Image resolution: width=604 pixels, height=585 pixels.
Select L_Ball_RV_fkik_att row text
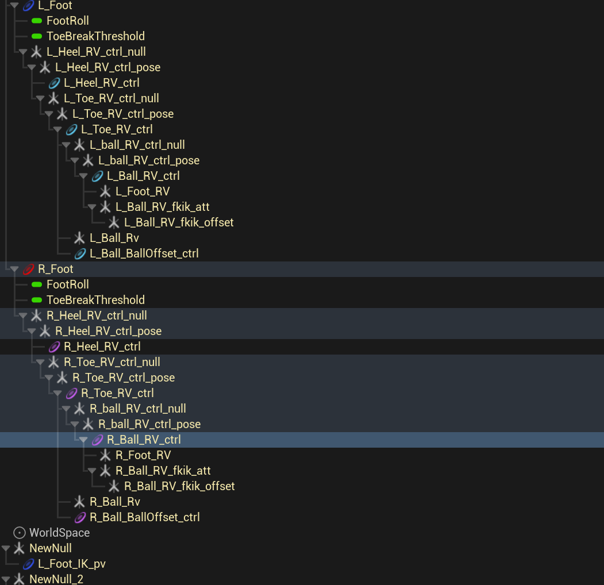[163, 207]
